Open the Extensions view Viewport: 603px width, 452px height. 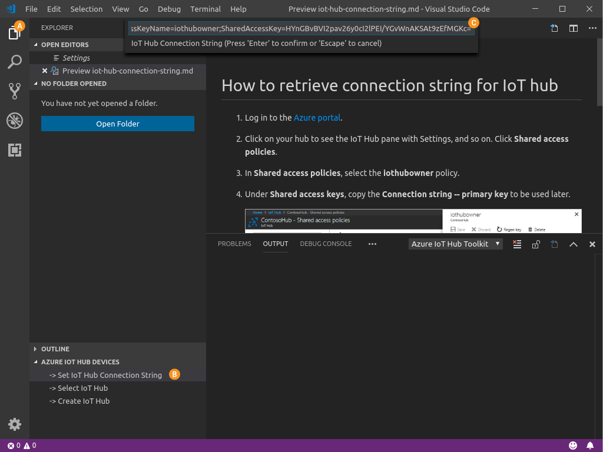[x=14, y=150]
